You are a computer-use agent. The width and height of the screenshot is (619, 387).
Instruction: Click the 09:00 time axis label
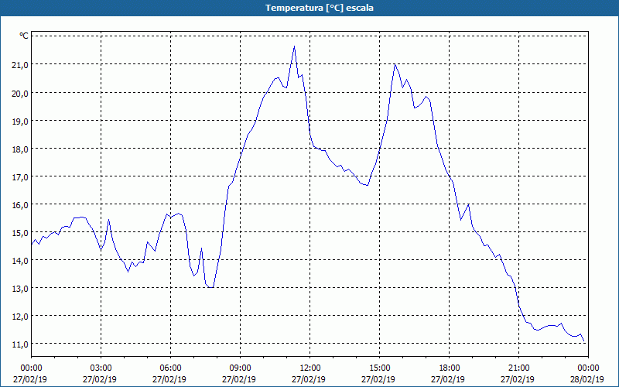240,368
